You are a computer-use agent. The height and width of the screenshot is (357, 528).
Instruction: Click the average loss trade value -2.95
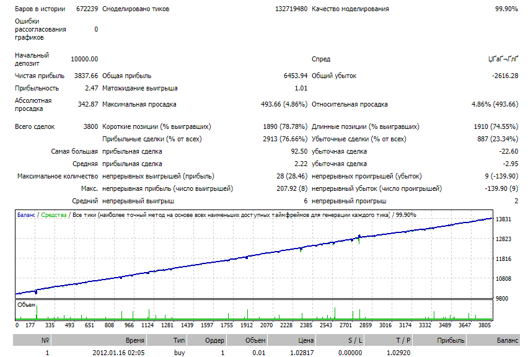tap(511, 164)
